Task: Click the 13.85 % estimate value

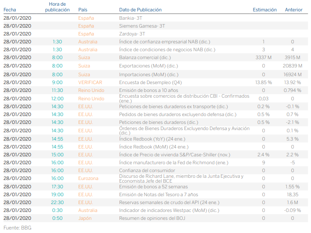Action: (264, 82)
